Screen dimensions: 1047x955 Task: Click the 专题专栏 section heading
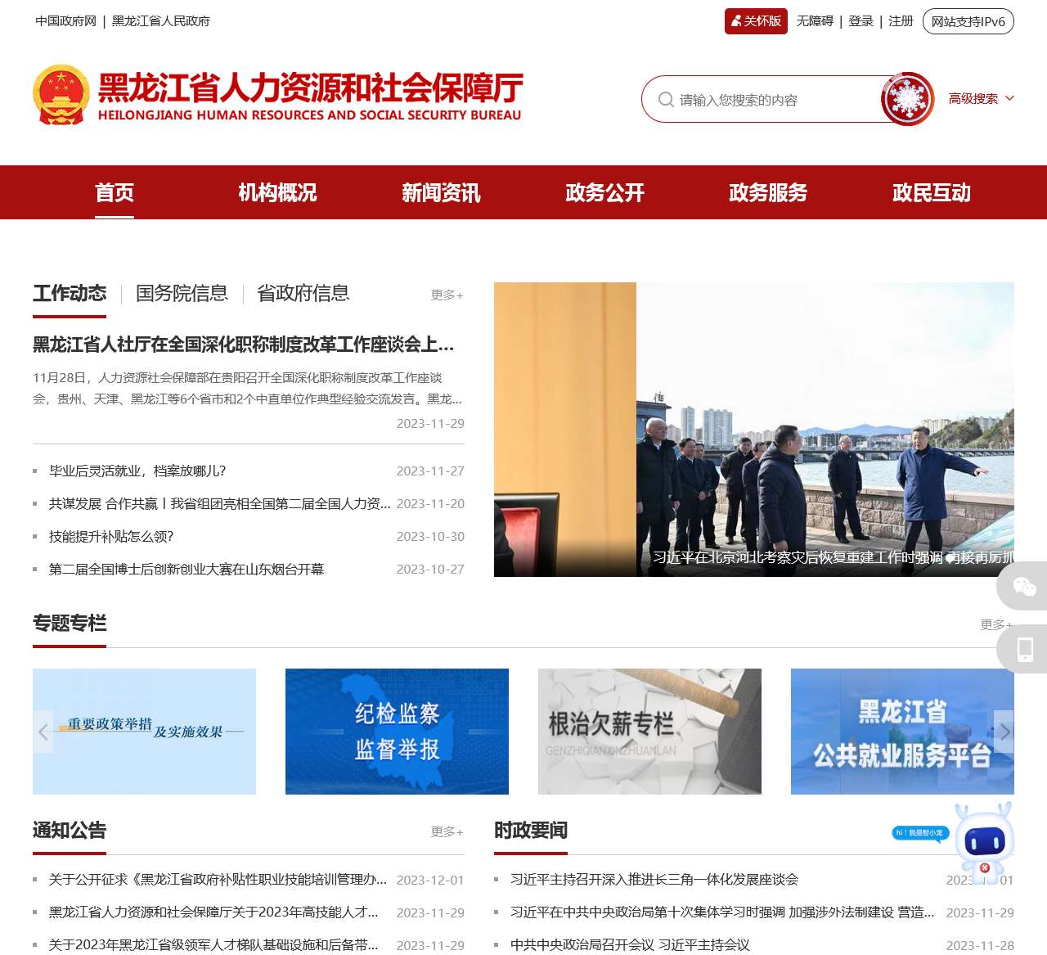click(70, 623)
